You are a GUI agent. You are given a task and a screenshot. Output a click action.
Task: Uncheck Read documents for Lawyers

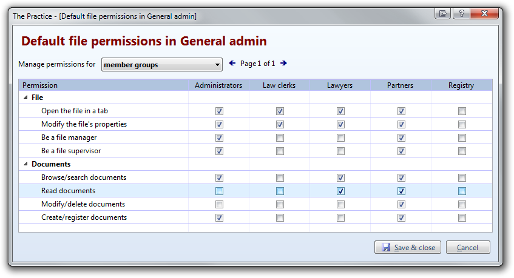(340, 191)
